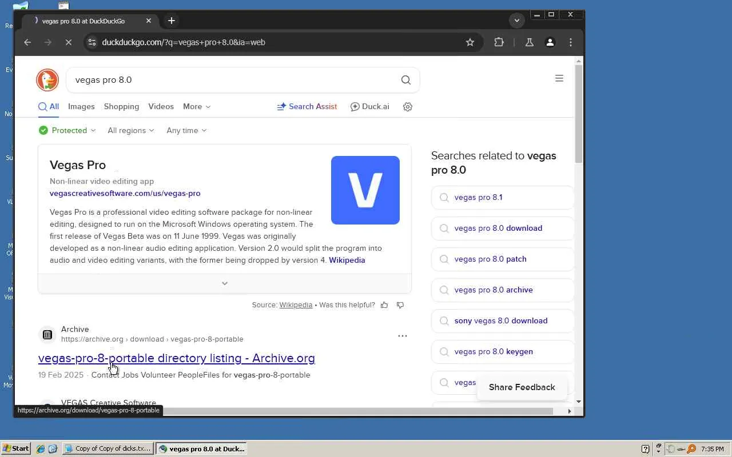732x457 pixels.
Task: Click the second quick launch icon
Action: 53,449
